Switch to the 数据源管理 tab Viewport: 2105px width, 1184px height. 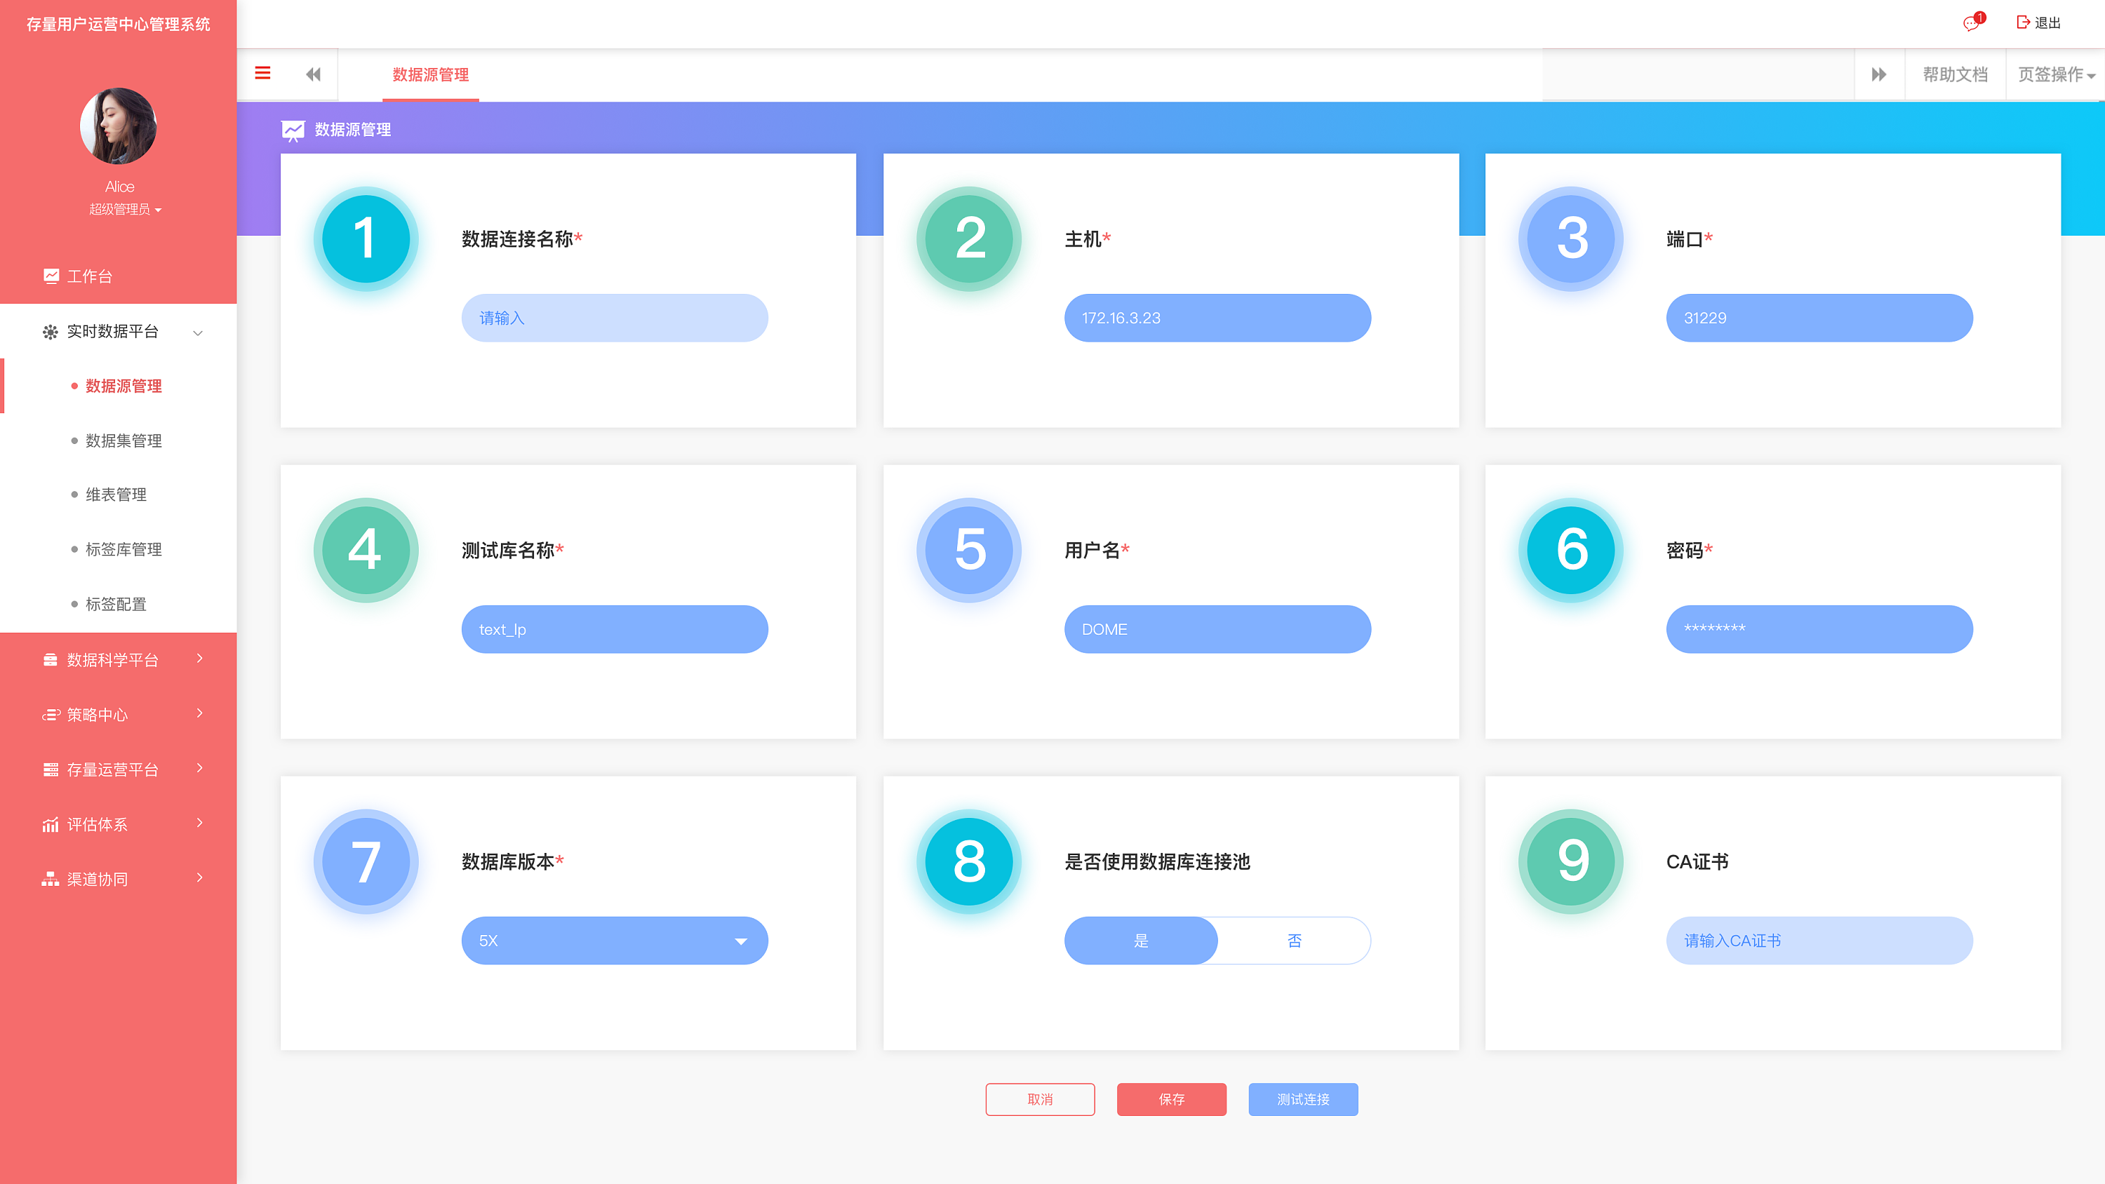[x=431, y=74]
